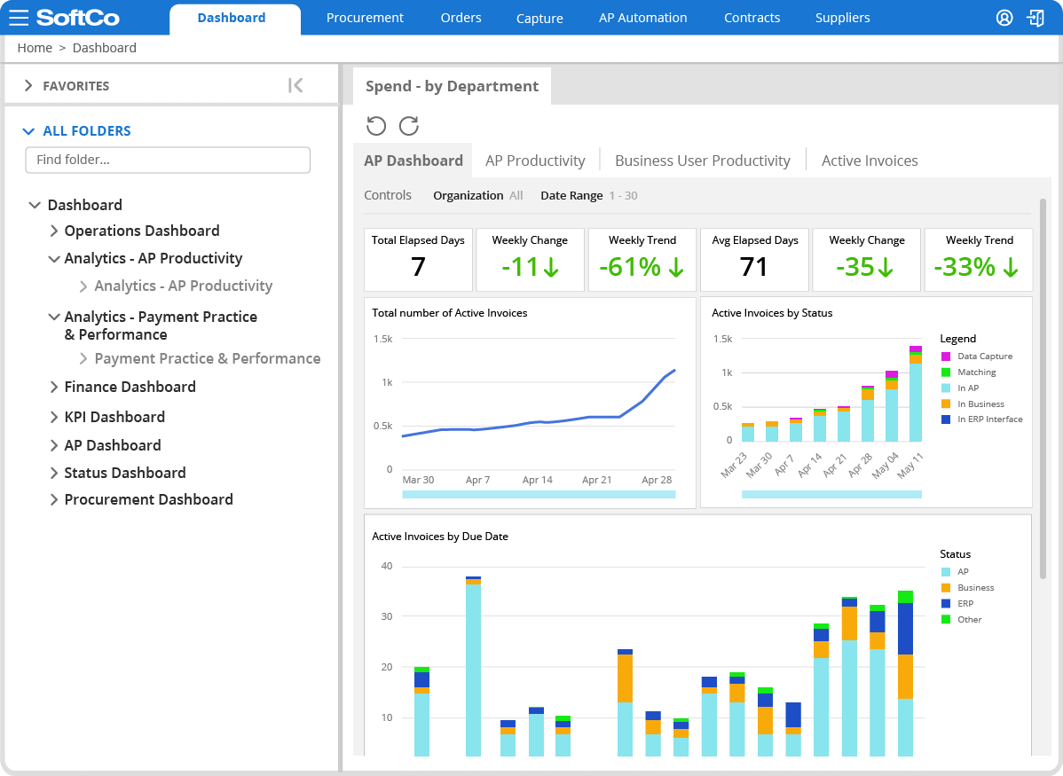
Task: Select the KPI Dashboard folder
Action: point(114,416)
